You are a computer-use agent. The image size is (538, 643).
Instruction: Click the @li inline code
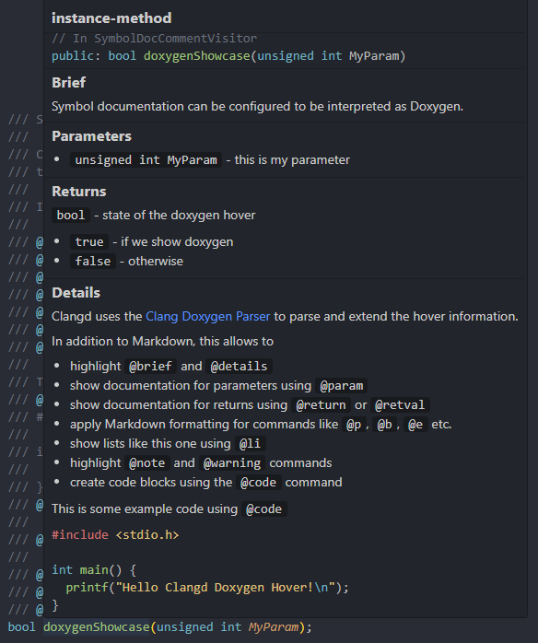click(251, 443)
